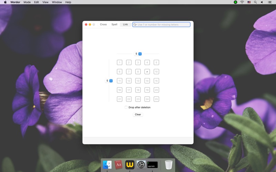Open Finder from the Dock
Image resolution: width=276 pixels, height=172 pixels.
(x=107, y=165)
